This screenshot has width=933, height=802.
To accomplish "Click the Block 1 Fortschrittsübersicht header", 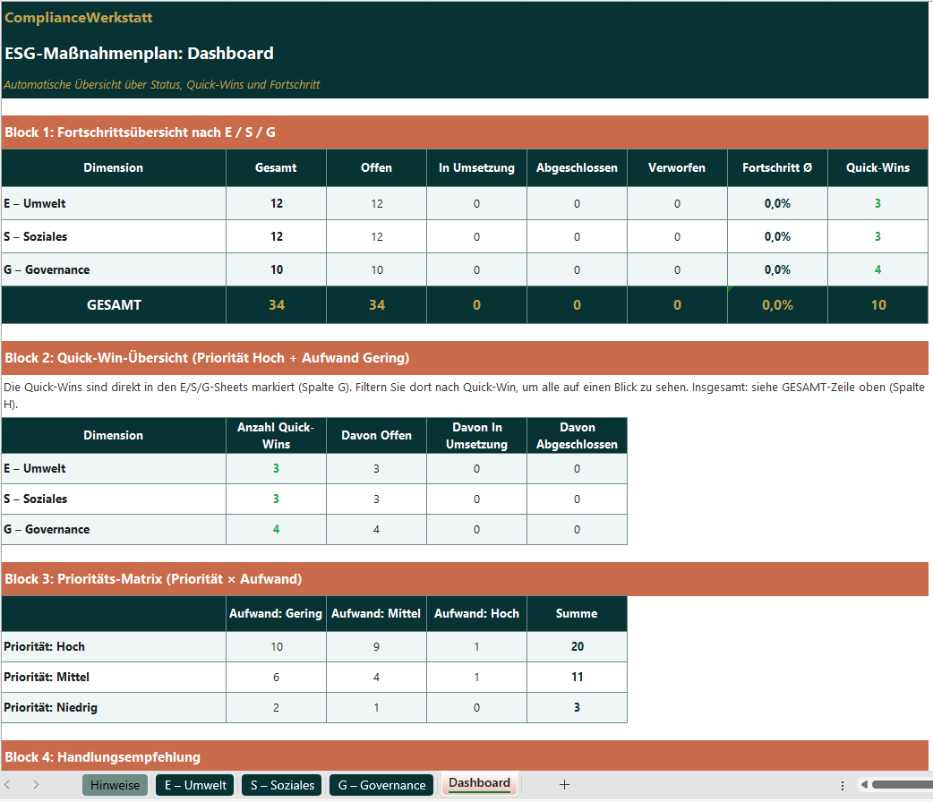I will click(x=141, y=132).
